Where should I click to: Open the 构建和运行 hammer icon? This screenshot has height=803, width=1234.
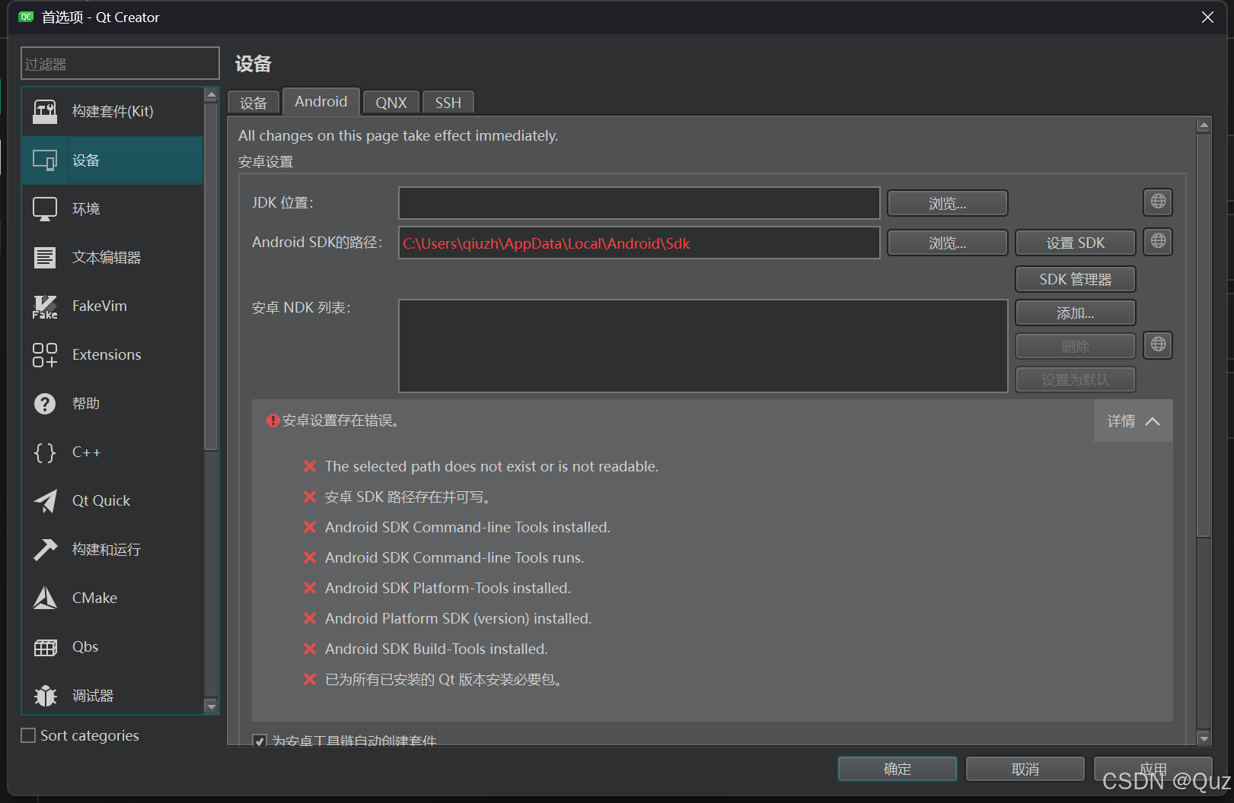click(x=45, y=550)
